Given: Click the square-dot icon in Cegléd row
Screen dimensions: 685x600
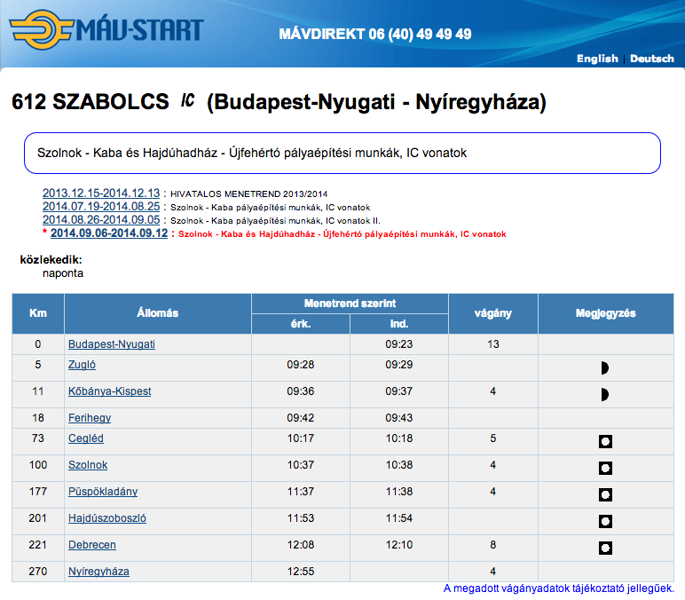Looking at the screenshot, I should coord(605,442).
